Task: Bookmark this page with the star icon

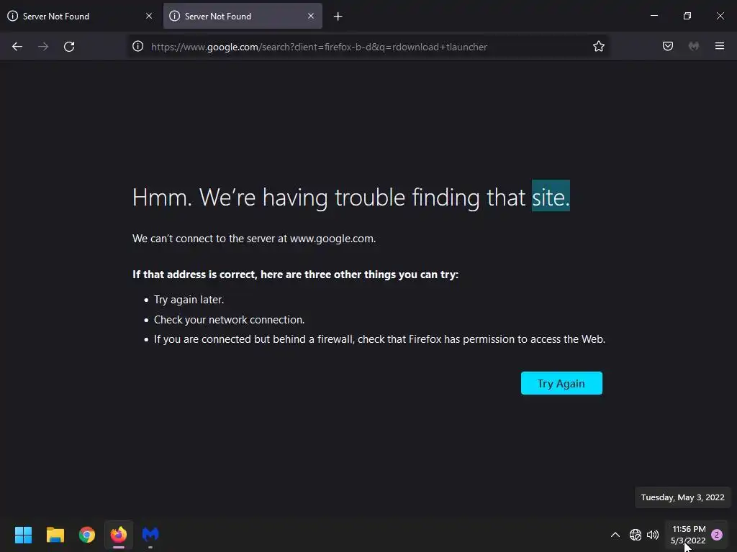Action: (x=598, y=47)
